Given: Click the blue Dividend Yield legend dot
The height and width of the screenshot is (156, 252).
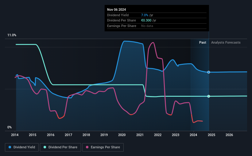Looking at the screenshot, I should pyautogui.click(x=10, y=147).
